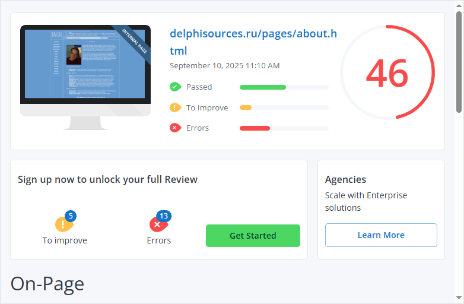
Task: Click the On-Page section heading
Action: point(47,284)
